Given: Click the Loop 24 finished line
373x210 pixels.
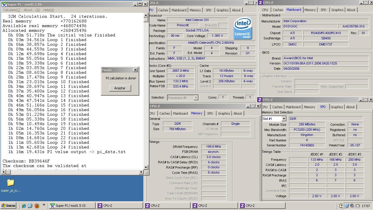Looking at the screenshot, I should click(x=49, y=147).
